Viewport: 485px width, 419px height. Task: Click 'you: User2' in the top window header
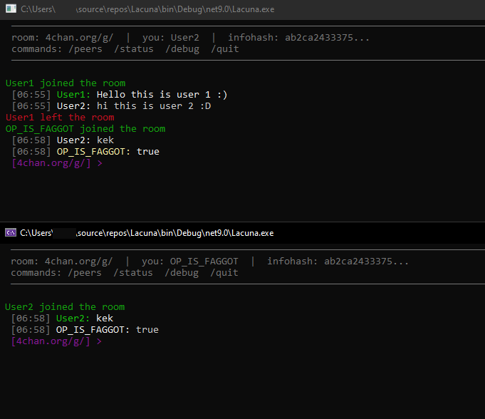coord(170,38)
